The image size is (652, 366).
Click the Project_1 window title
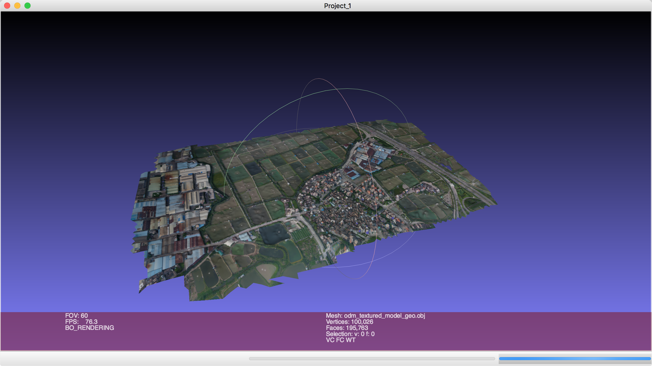[x=337, y=6]
